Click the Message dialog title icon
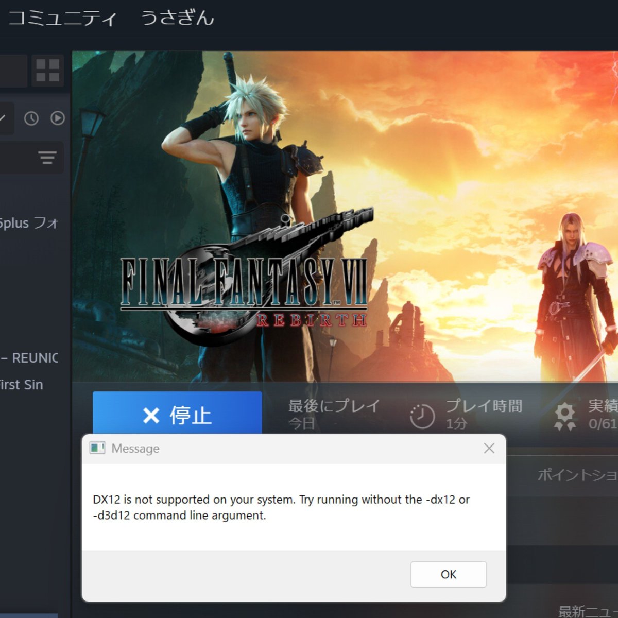Viewport: 618px width, 618px height. tap(97, 448)
